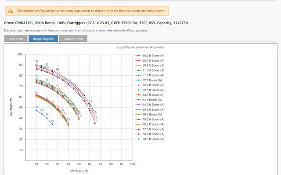281x175 pixels.
Task: Click the Grove GMK4115L configuration title
Action: click(96, 23)
